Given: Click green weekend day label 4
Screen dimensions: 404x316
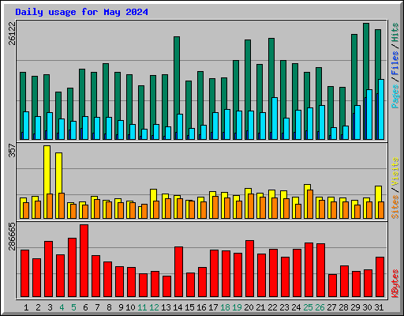Looking at the screenshot, I should click(62, 307).
